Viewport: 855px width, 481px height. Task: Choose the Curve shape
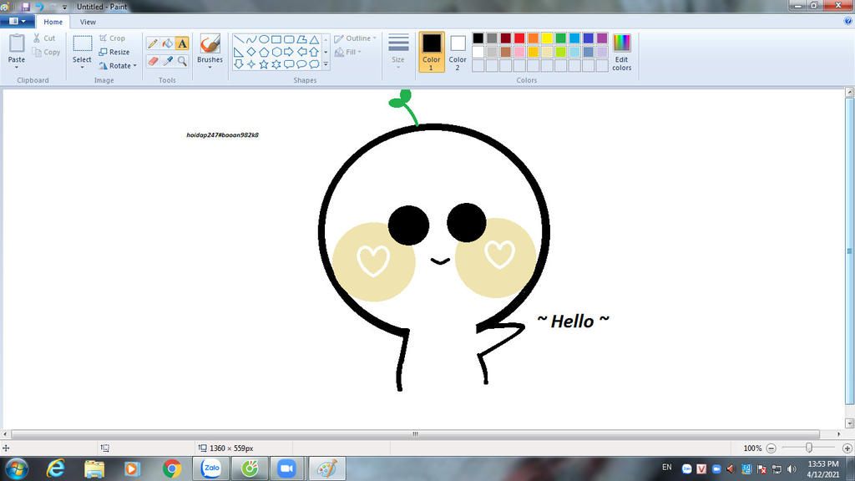pyautogui.click(x=251, y=39)
